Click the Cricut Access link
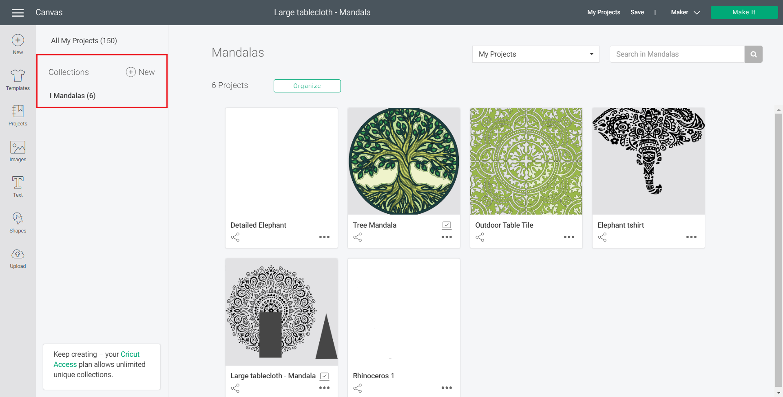This screenshot has height=397, width=783. pos(130,354)
